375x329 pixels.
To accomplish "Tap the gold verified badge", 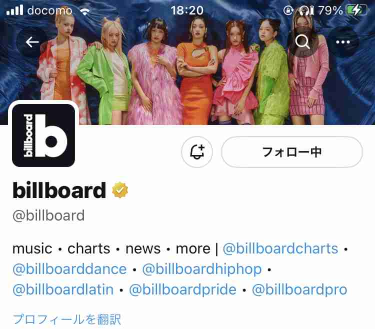I will pyautogui.click(x=120, y=190).
